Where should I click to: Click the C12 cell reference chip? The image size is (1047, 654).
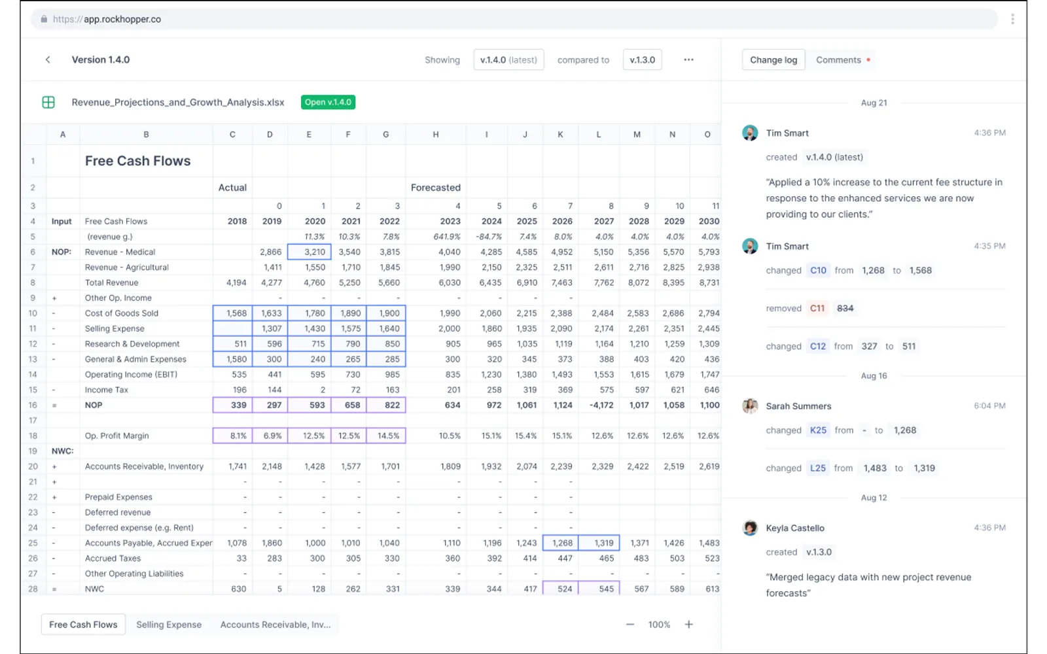coord(817,346)
